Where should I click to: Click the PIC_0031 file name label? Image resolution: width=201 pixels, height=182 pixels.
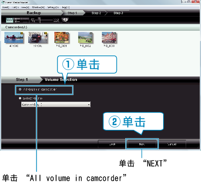click(62, 46)
